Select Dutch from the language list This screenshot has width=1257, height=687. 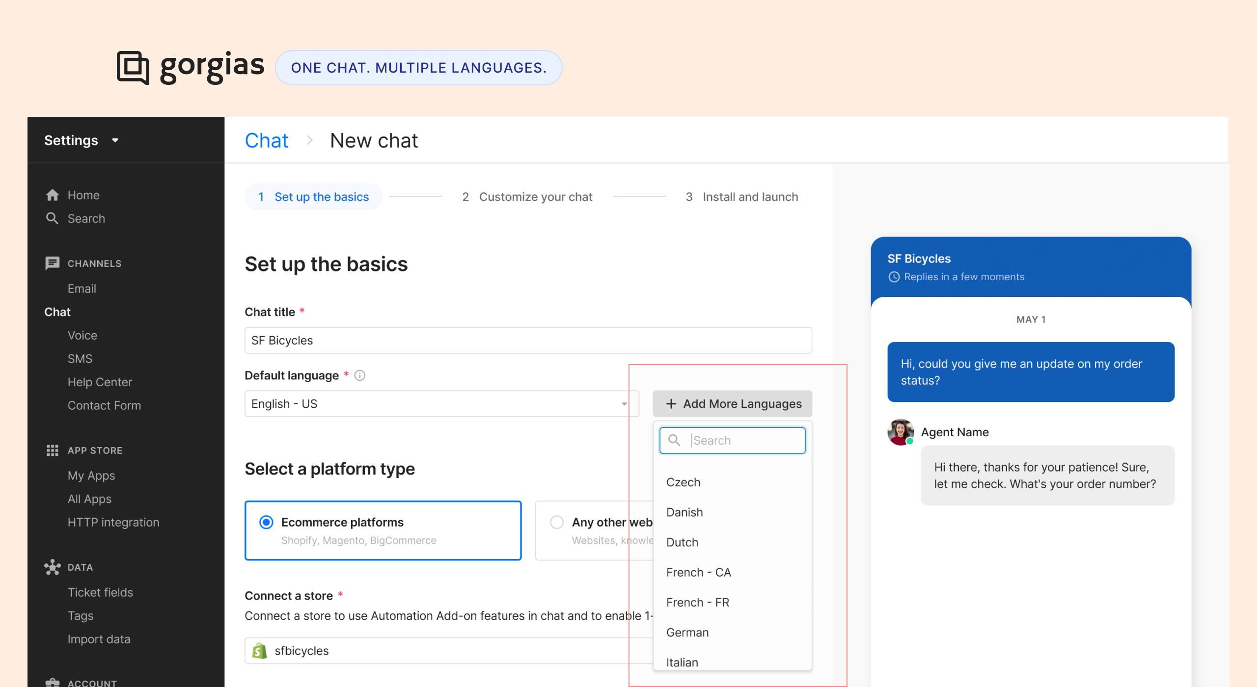click(x=732, y=542)
